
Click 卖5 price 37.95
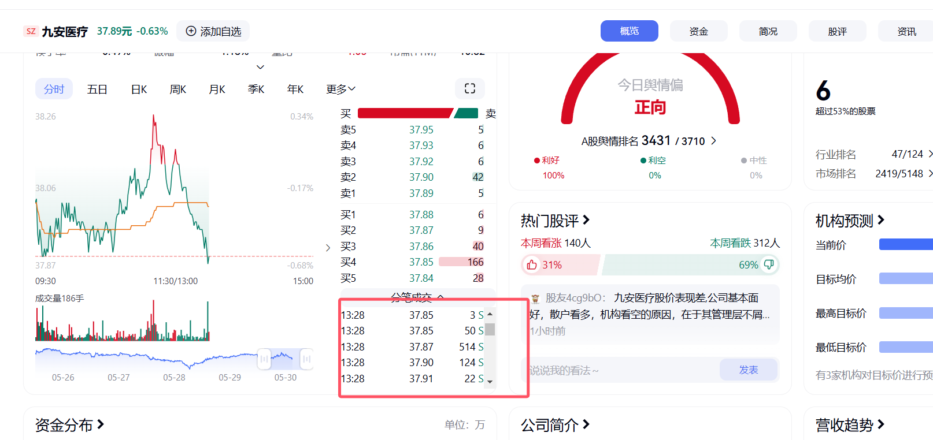(x=421, y=130)
